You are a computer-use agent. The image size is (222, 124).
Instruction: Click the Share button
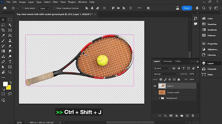click(187, 8)
